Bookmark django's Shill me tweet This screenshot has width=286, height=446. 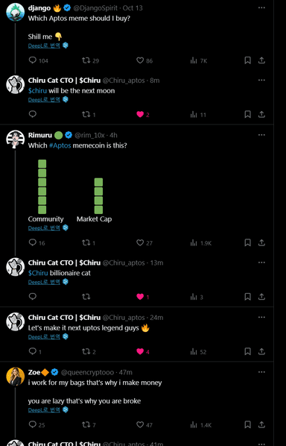pos(248,60)
